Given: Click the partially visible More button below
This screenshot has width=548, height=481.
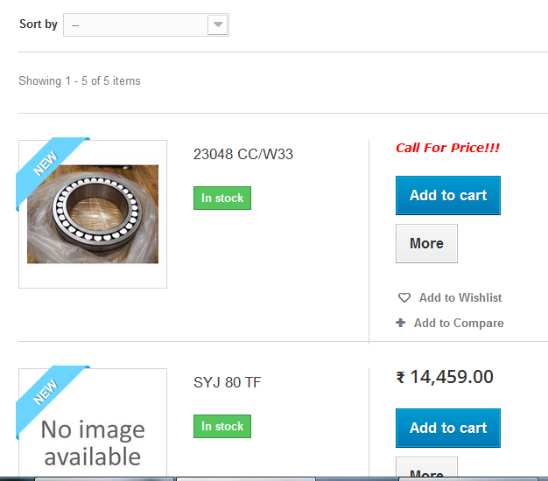Looking at the screenshot, I should [426, 467].
